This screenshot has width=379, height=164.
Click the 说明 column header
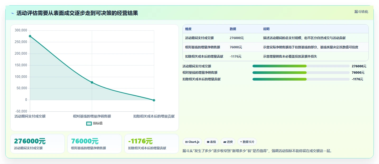click(266, 29)
